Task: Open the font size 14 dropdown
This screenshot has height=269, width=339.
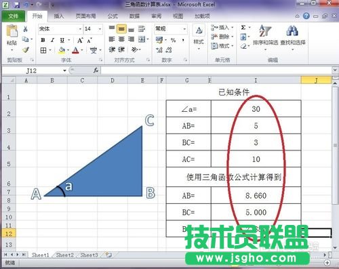Action: tap(100, 29)
